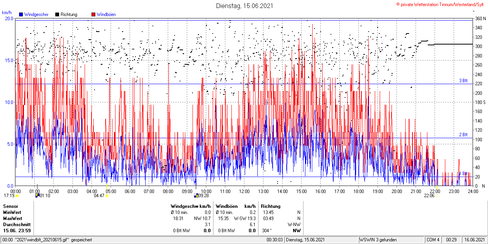Select the Richtung legend label at top
Viewport: 488px width, 244px height.
click(x=69, y=14)
